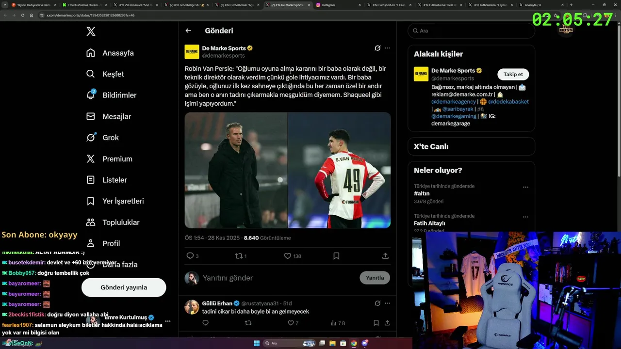Like Güllü Erhan comment with 7 likes
The width and height of the screenshot is (621, 349).
293,323
